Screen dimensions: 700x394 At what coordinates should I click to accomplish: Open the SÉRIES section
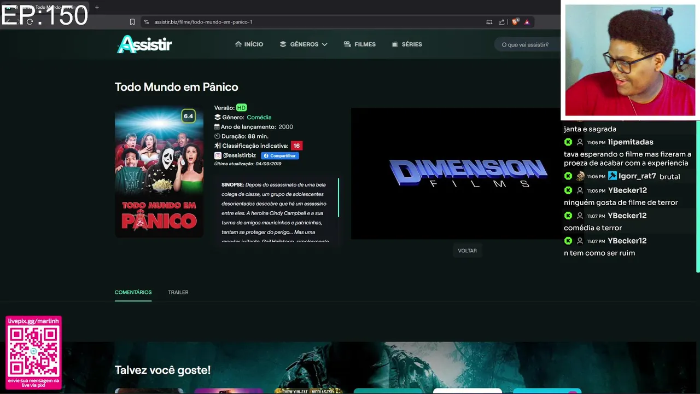(x=407, y=44)
